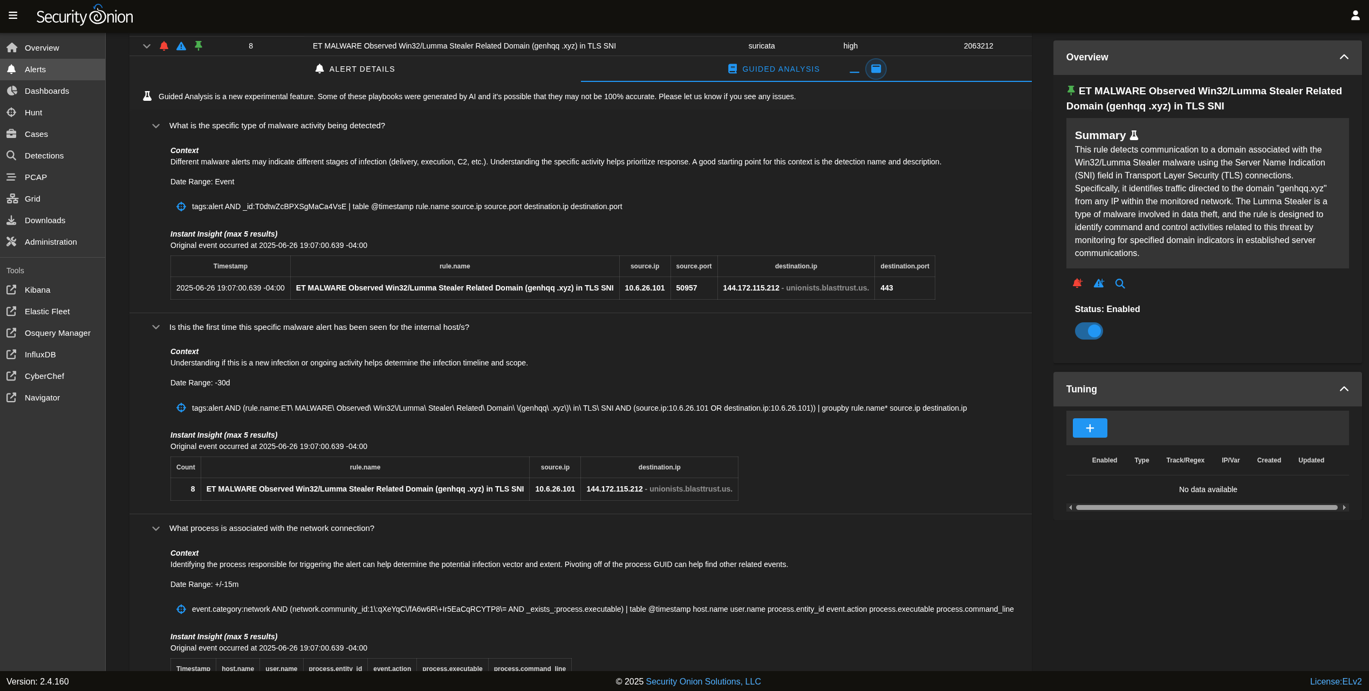Click left arrow of Tuning scrollbar

pos(1070,507)
